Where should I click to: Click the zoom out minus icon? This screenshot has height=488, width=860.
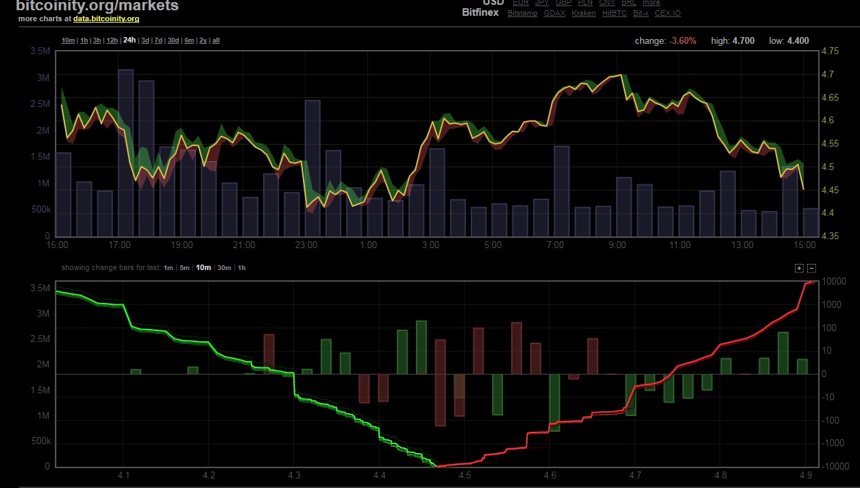pos(811,268)
